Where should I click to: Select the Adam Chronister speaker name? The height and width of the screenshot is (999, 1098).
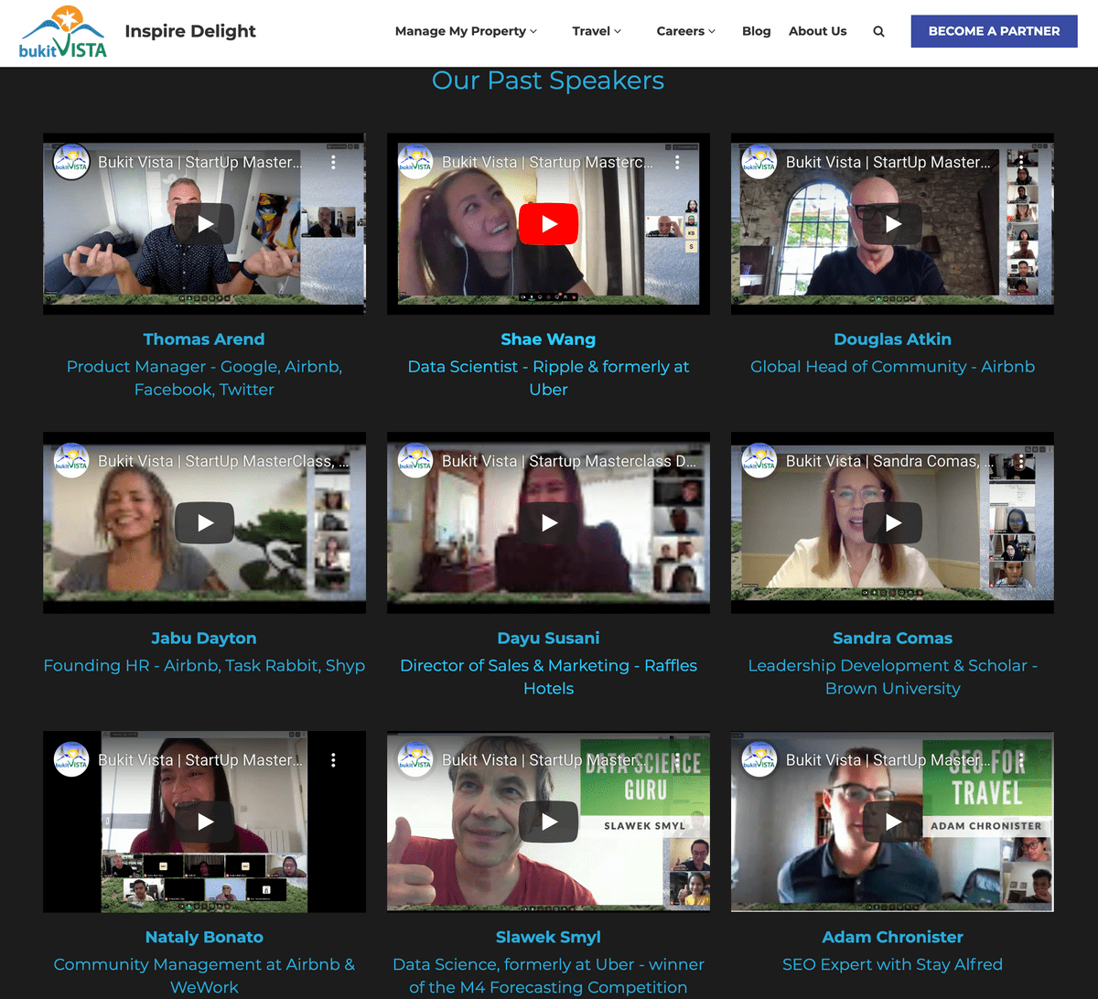[893, 938]
